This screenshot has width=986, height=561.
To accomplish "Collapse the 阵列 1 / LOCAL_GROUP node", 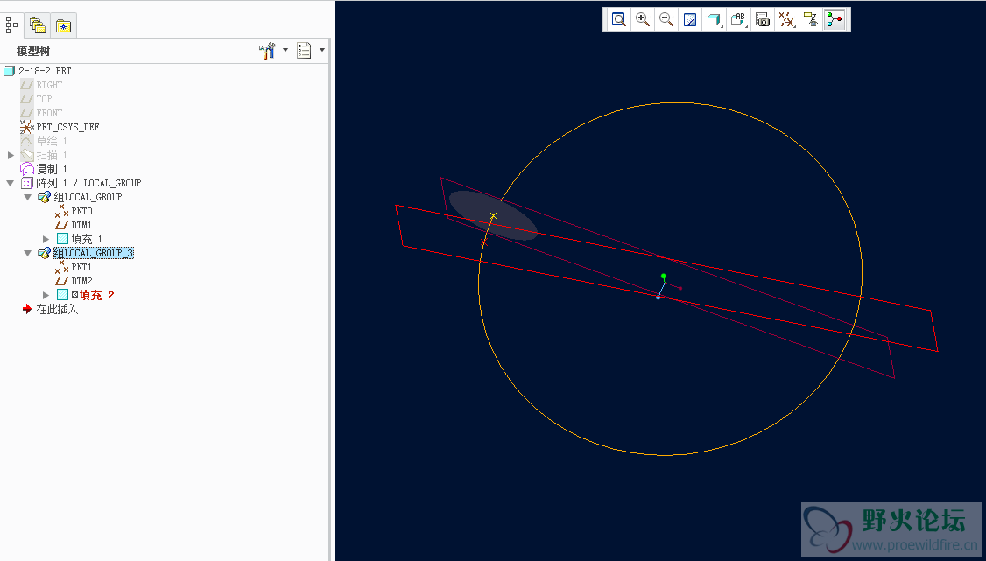I will point(11,183).
